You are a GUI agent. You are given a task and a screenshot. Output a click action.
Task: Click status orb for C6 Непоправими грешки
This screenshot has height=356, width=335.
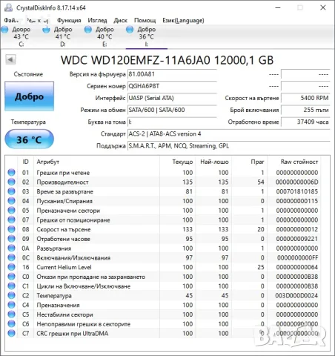click(x=11, y=323)
